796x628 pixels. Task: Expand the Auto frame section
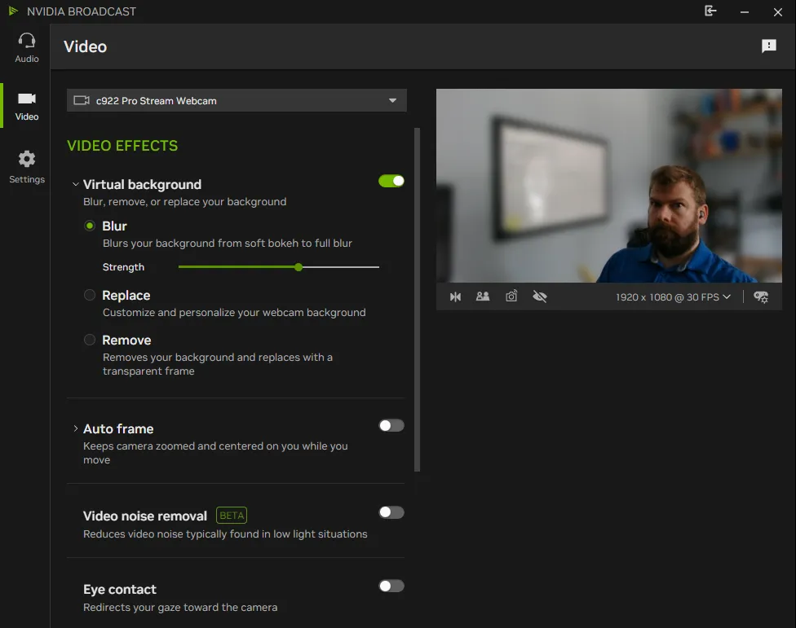[75, 429]
